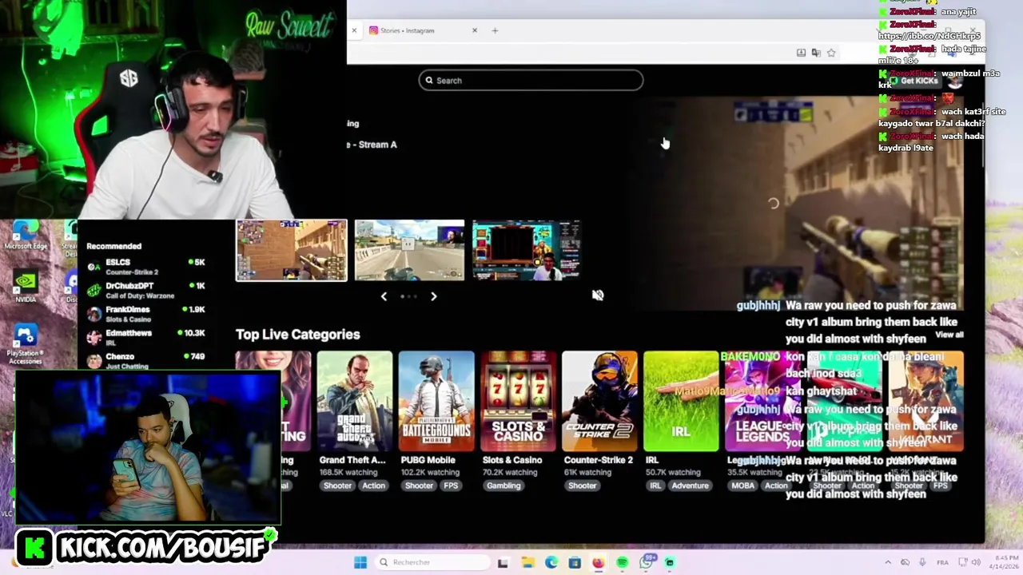Go to previous featured stream with left arrow
Viewport: 1023px width, 575px height.
click(x=384, y=296)
